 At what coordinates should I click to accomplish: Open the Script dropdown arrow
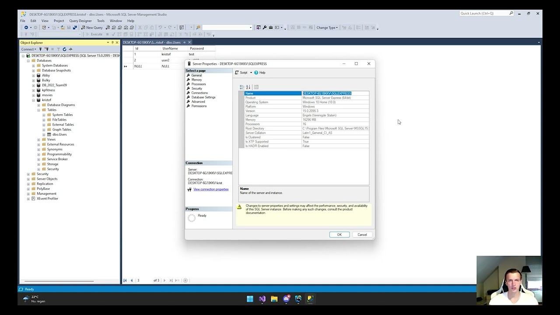[x=251, y=73]
